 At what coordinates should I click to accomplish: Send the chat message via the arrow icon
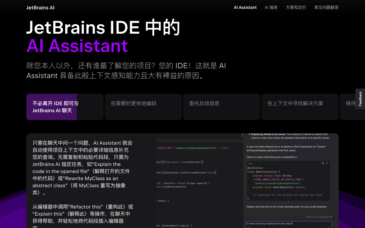point(329,227)
